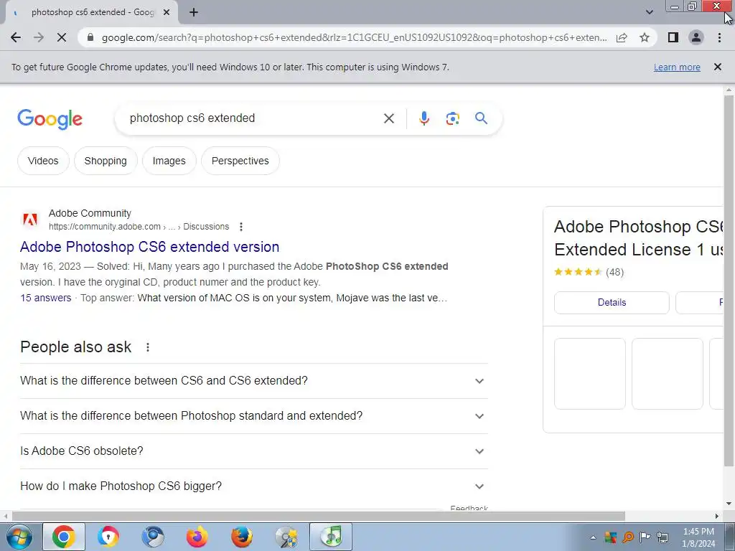Go to the Google logo homepage

tap(50, 119)
